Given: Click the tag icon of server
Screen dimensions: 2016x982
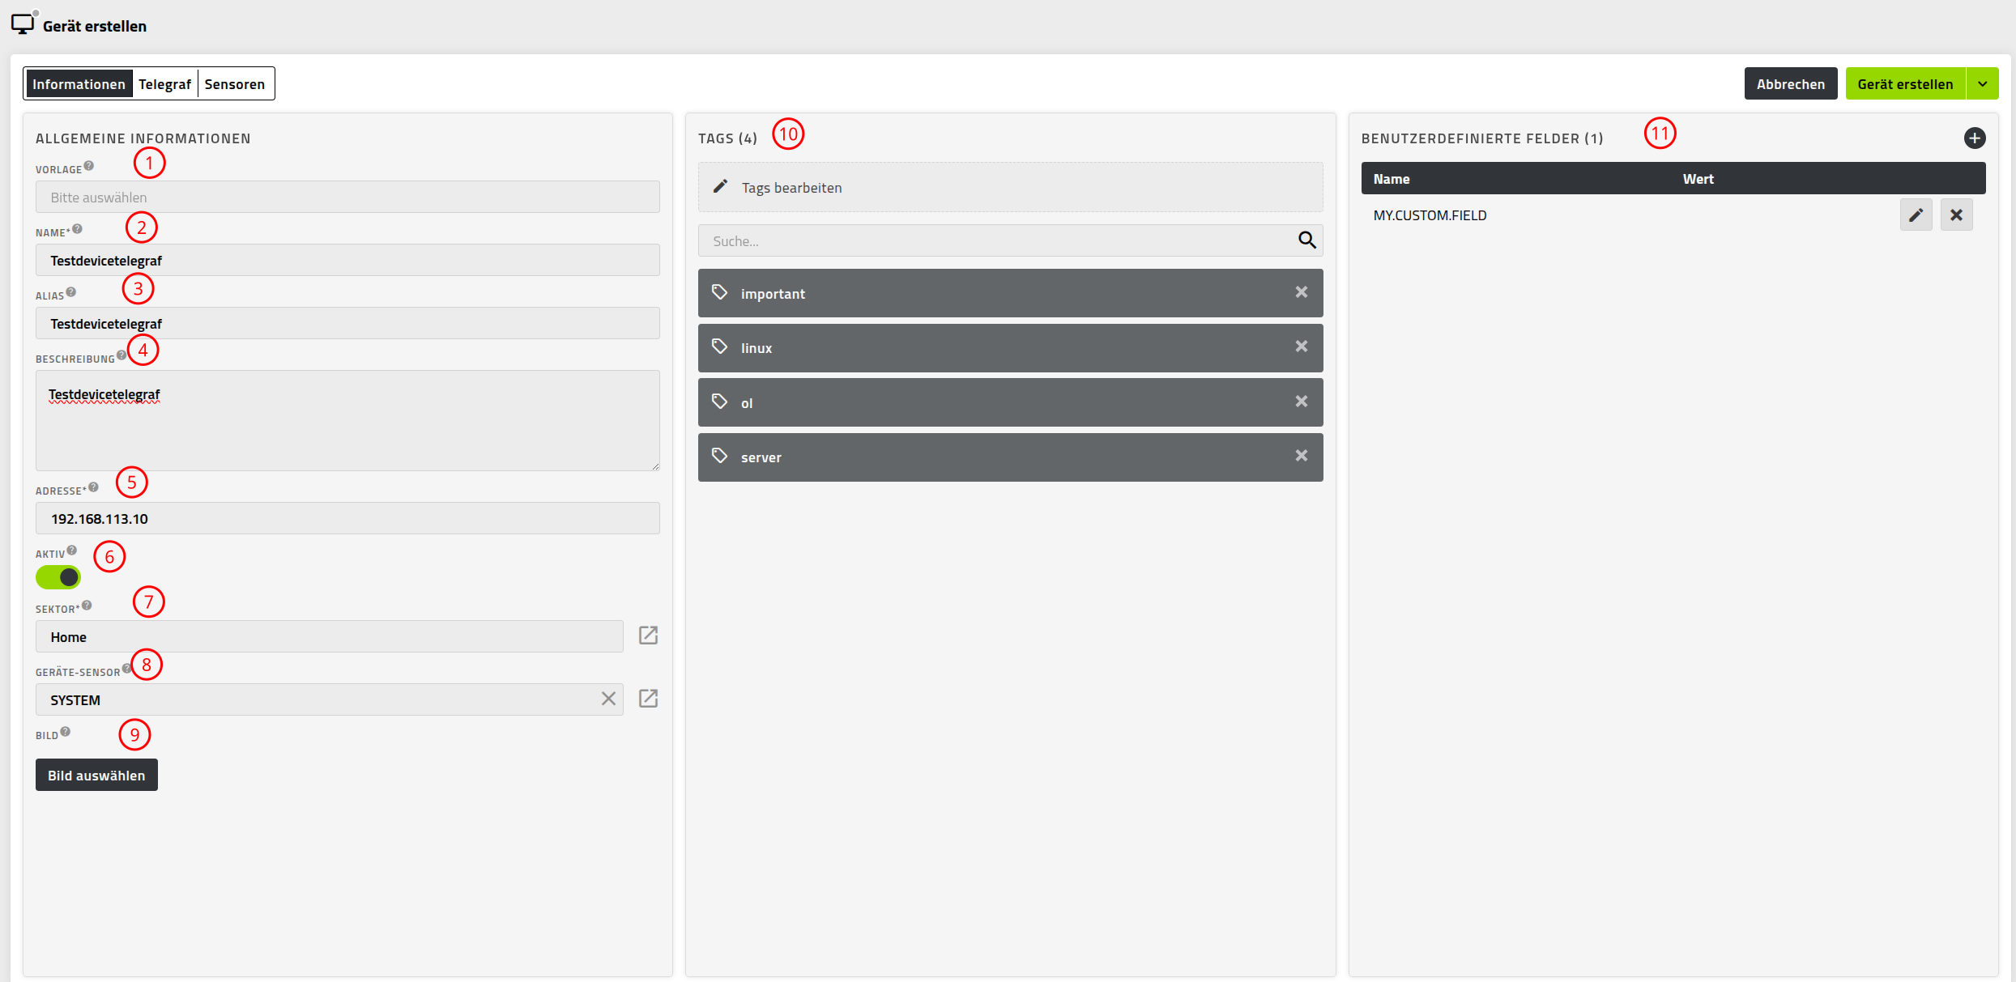Looking at the screenshot, I should click(x=719, y=456).
